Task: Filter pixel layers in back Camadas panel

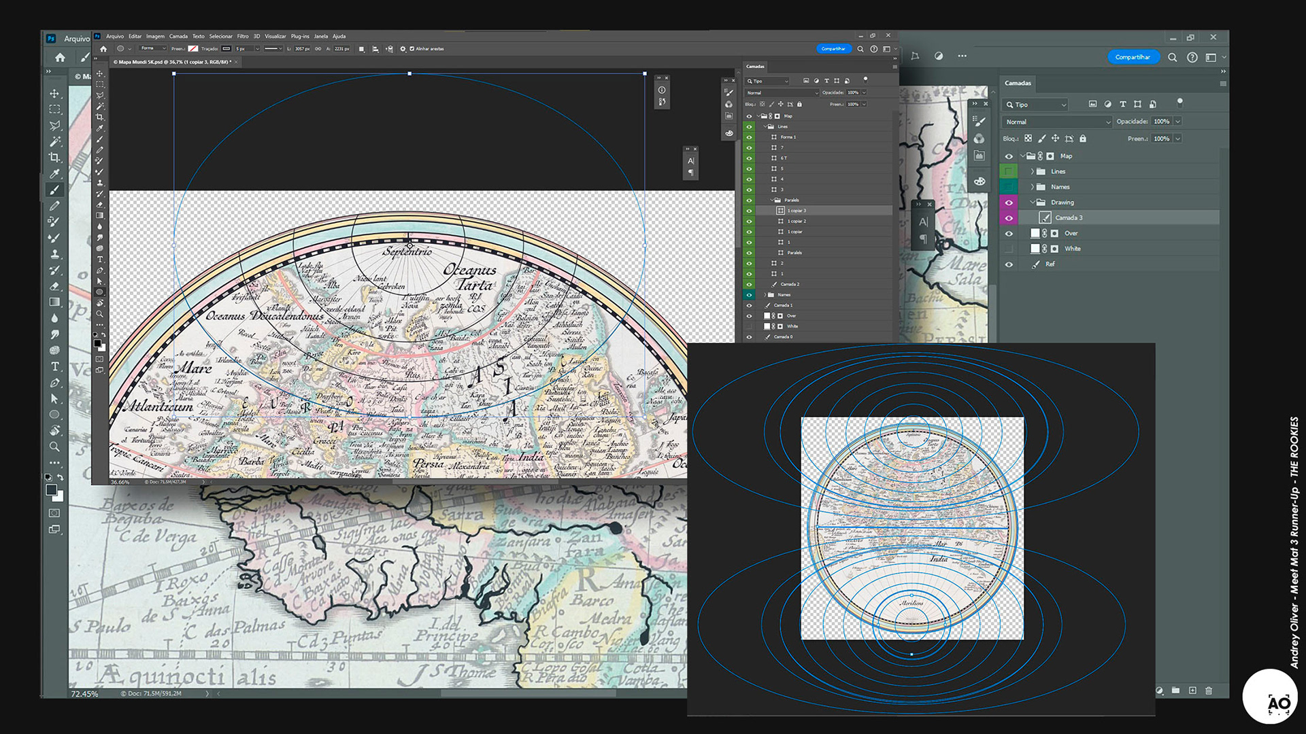Action: click(1092, 104)
